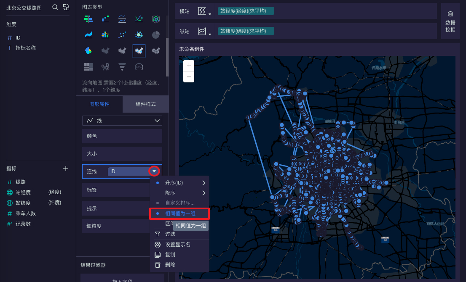466x282 pixels.
Task: Zoom out on the map
Action: (189, 77)
